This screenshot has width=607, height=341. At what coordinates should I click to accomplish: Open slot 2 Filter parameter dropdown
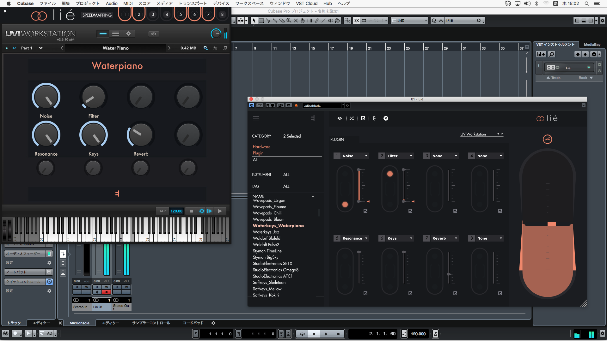(400, 156)
